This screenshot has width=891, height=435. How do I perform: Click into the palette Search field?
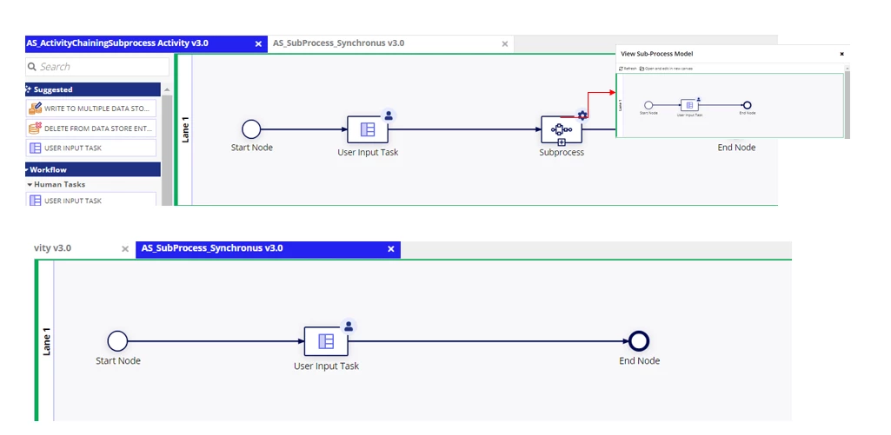coord(97,67)
